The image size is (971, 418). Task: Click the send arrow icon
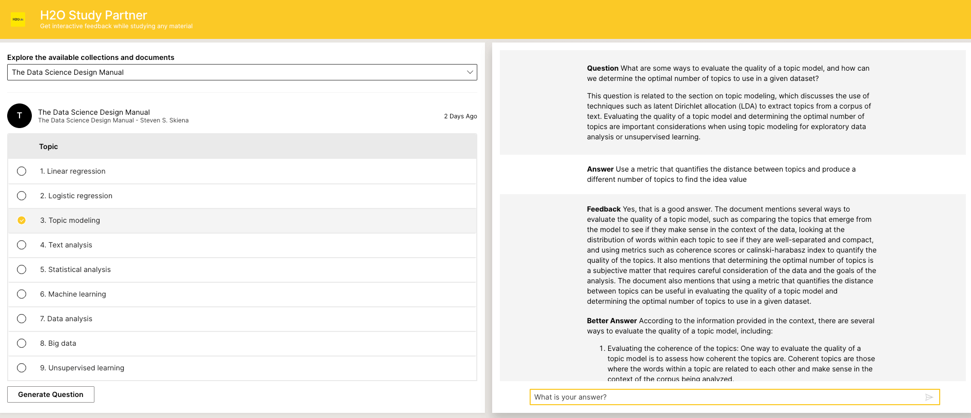(x=928, y=397)
